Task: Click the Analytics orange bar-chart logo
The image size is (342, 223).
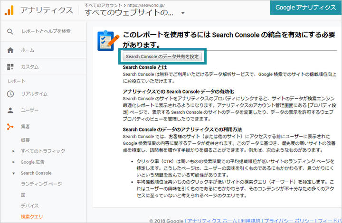Action: (x=9, y=10)
